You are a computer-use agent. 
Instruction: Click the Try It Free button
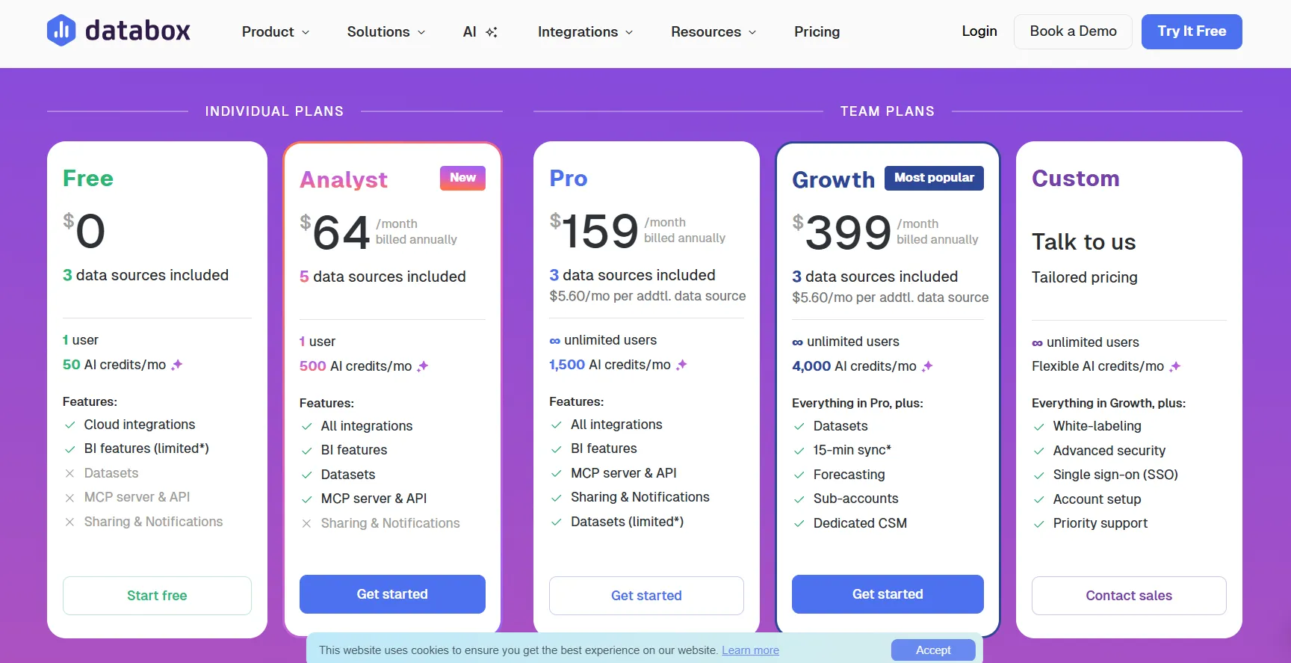coord(1192,31)
